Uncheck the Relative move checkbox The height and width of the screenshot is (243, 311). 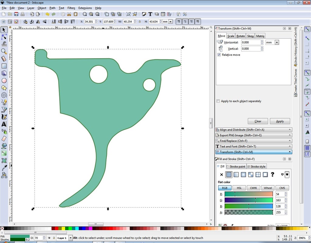(x=219, y=55)
